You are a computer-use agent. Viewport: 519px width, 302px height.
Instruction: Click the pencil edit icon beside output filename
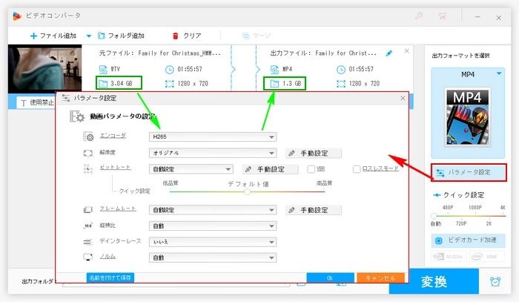(x=390, y=53)
